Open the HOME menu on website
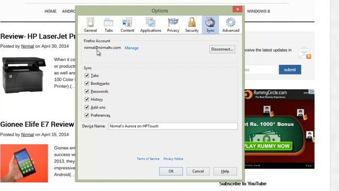The image size is (339, 191). (x=50, y=11)
